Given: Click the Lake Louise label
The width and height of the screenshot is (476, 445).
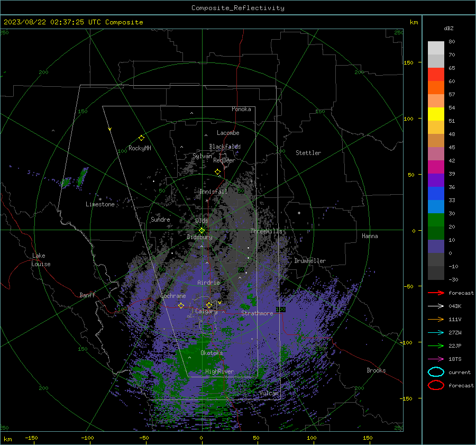Looking at the screenshot, I should [x=41, y=260].
